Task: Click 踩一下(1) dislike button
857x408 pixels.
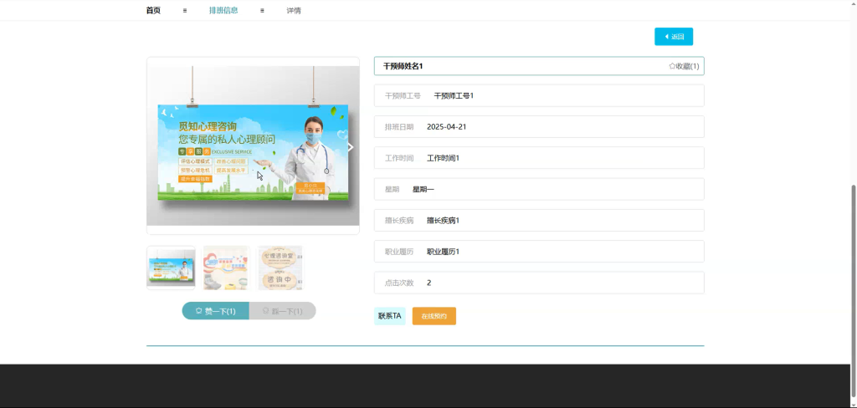Action: 283,311
